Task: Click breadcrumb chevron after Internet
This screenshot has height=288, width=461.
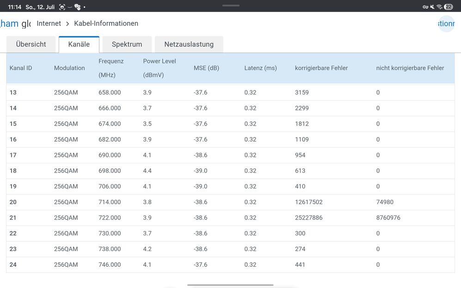Action: point(67,24)
